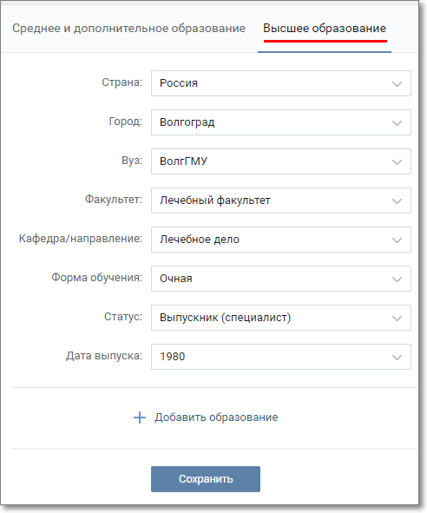Select the Высшее образование tab
The image size is (427, 513).
tap(325, 29)
